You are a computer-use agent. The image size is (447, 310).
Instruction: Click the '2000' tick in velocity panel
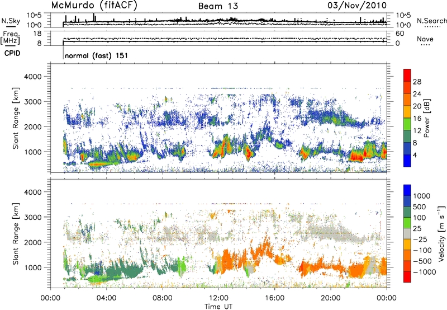tap(32, 242)
